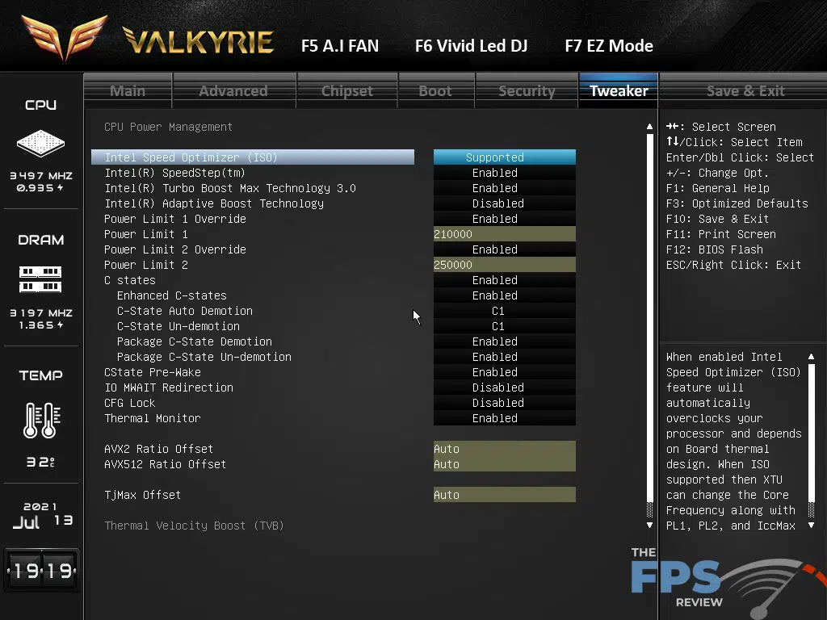The width and height of the screenshot is (827, 620).
Task: Select Thermal Monitor label
Action: [153, 417]
